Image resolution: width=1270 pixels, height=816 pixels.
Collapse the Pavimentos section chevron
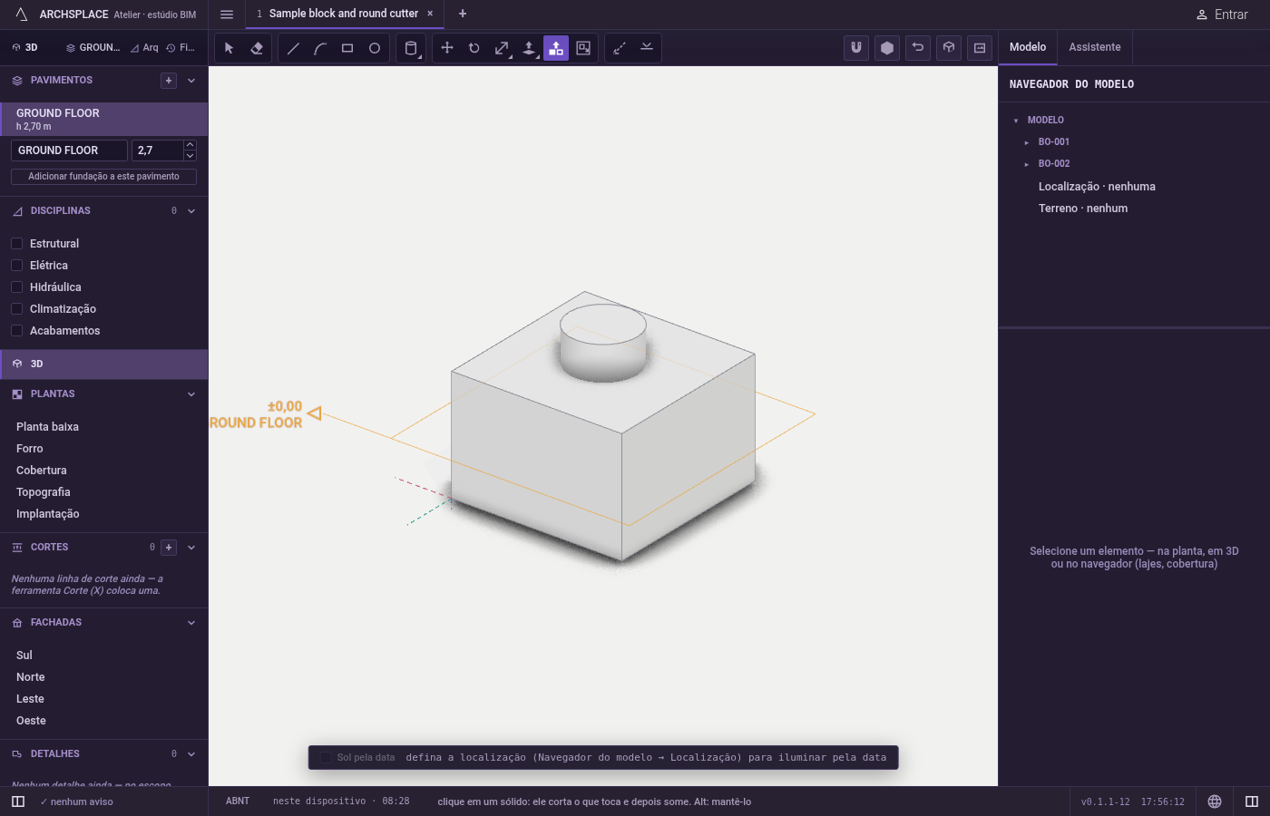pos(191,81)
